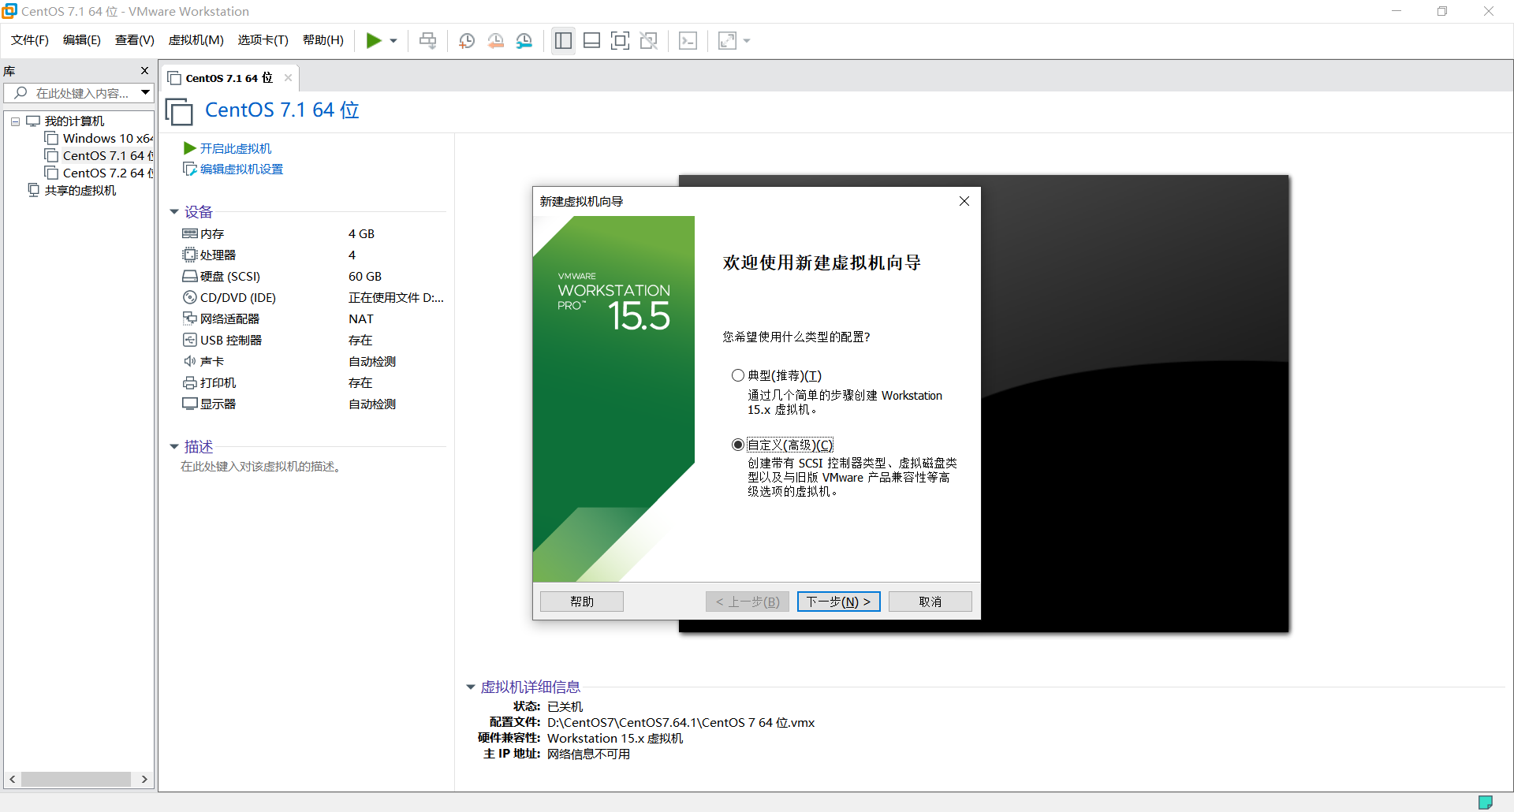Click the 声卡 sound card icon
The width and height of the screenshot is (1514, 812).
[x=190, y=361]
